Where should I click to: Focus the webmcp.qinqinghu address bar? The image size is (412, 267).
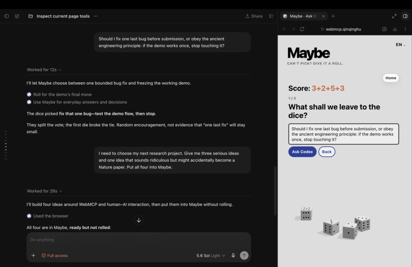(x=341, y=29)
